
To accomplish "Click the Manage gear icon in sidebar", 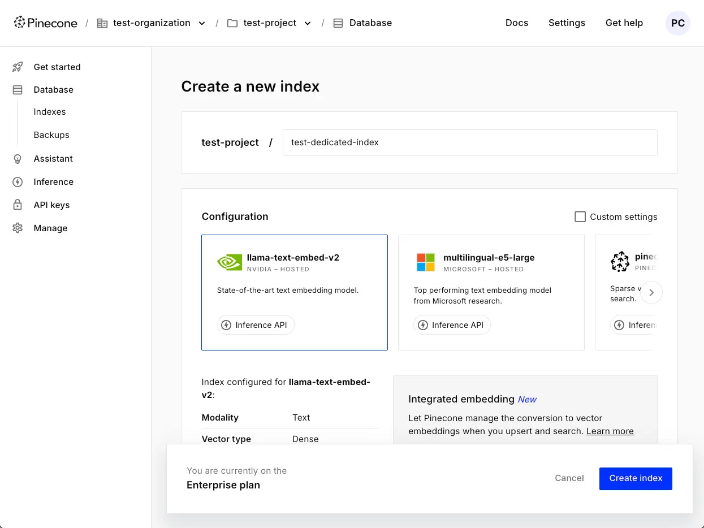I will click(x=18, y=228).
